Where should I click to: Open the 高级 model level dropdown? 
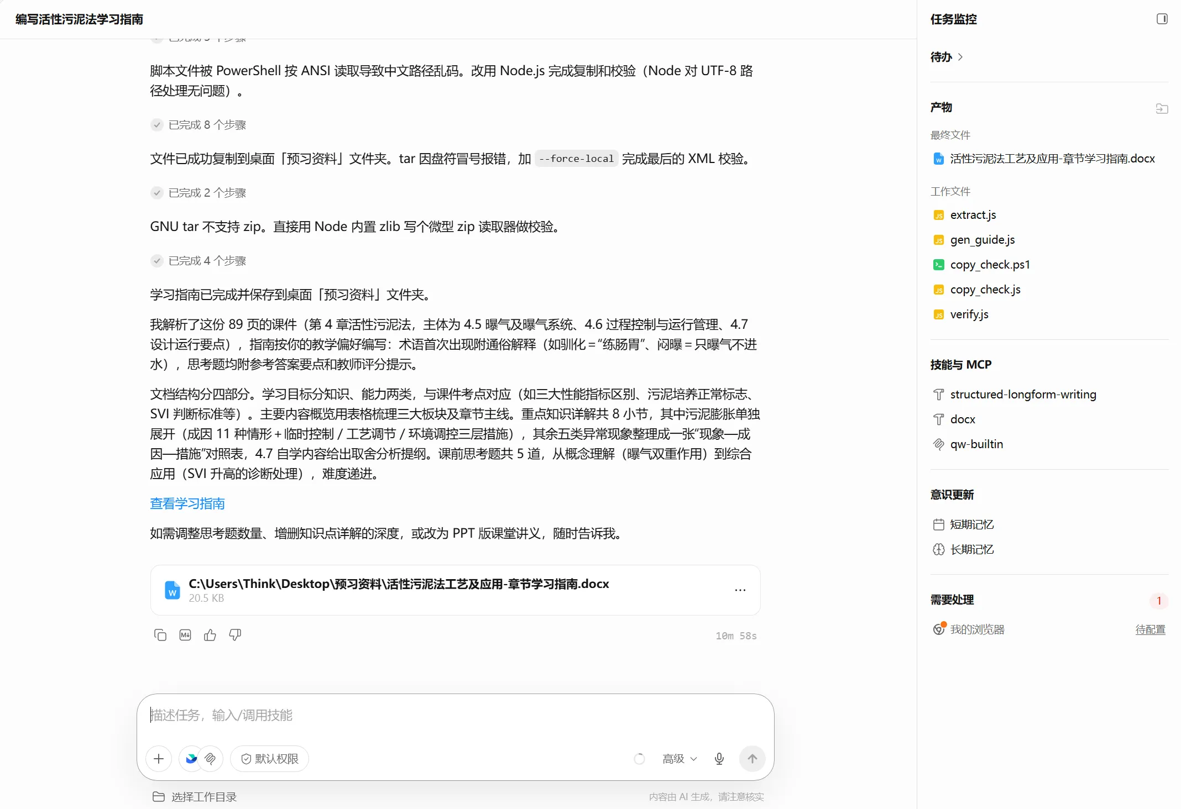(680, 759)
